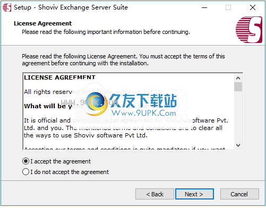Minimize the setup window
The image size is (266, 208).
tap(204, 7)
